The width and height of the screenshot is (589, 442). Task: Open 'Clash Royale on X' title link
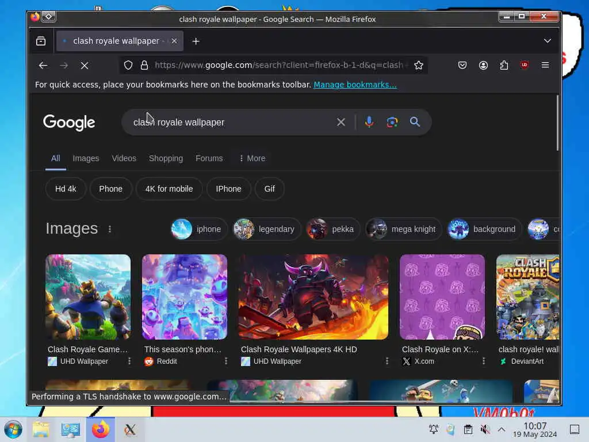pos(440,349)
